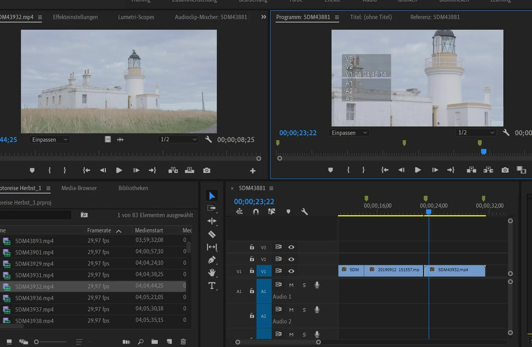This screenshot has width=532, height=347.
Task: Play the Program monitor sequence
Action: (x=418, y=170)
